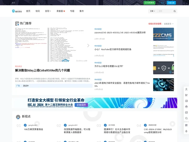The height and width of the screenshot is (142, 189).
Task: Click the green 发稿赚钱 button
Action: [x=149, y=3]
